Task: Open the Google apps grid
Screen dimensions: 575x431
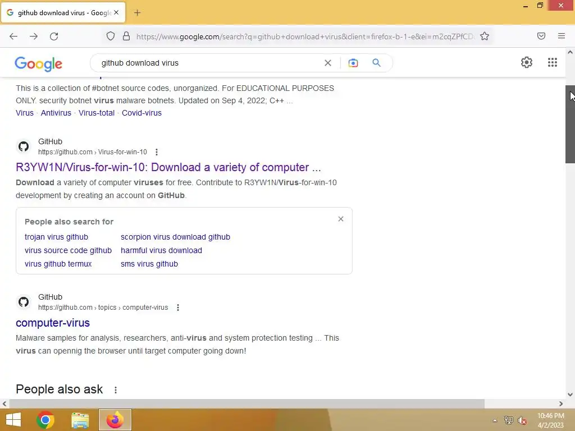Action: (x=553, y=62)
